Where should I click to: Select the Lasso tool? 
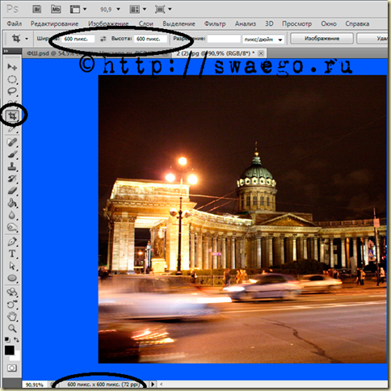coord(12,91)
